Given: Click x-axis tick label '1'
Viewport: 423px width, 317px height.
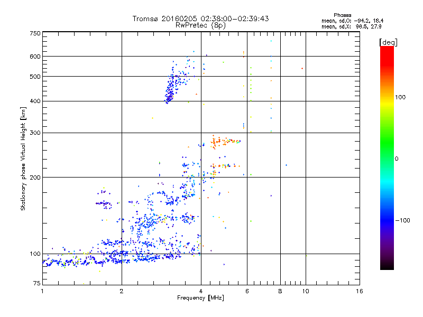Looking at the screenshot, I should tap(42, 291).
